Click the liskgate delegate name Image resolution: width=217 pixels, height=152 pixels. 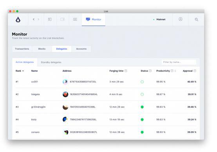(x=35, y=94)
